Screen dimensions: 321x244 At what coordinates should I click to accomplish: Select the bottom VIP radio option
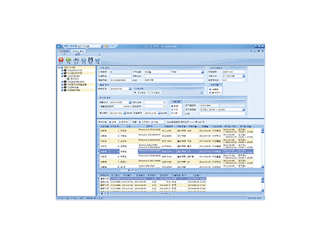pyautogui.click(x=172, y=113)
